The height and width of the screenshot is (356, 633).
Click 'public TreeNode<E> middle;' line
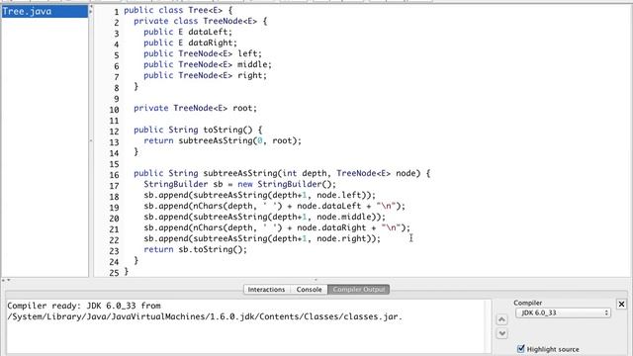(208, 64)
